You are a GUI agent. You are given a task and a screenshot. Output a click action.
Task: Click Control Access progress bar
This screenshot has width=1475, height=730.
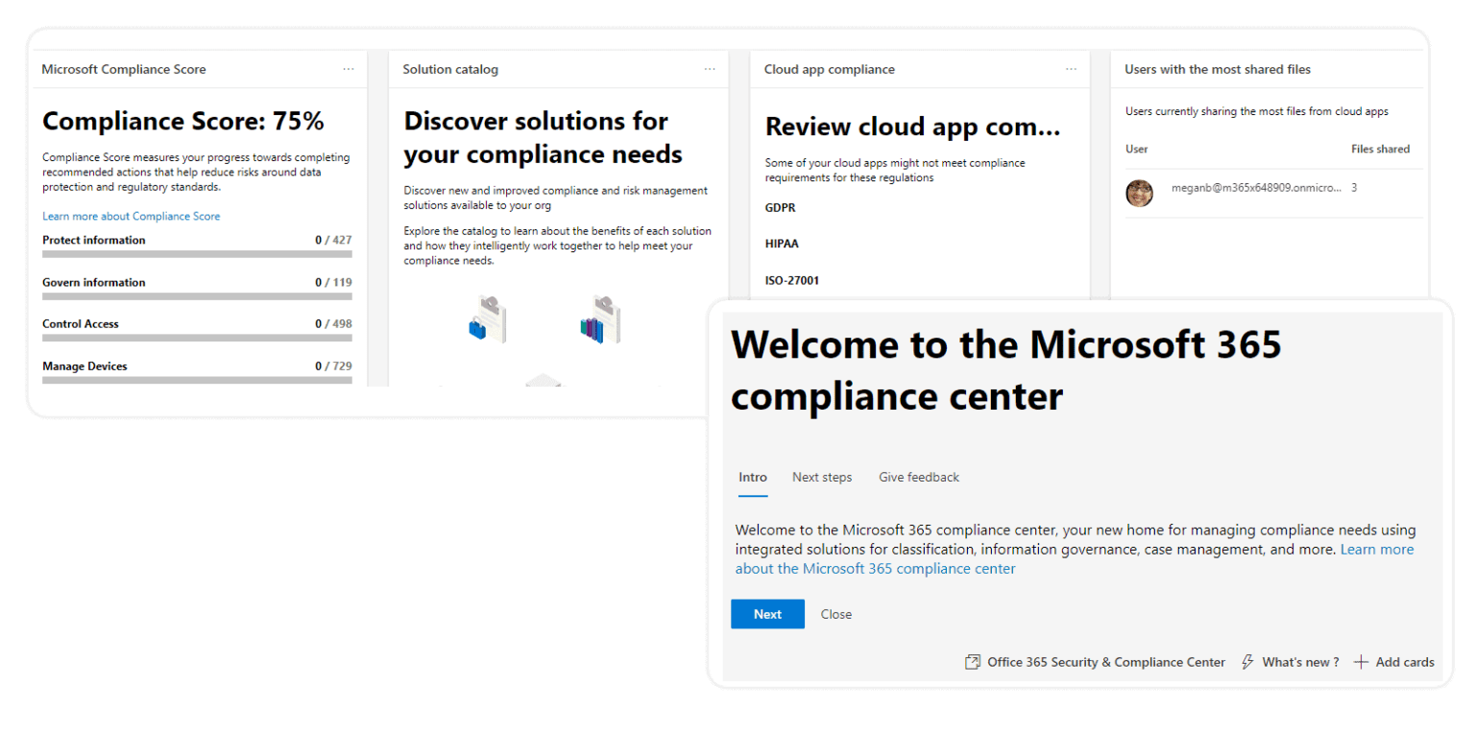pyautogui.click(x=197, y=338)
